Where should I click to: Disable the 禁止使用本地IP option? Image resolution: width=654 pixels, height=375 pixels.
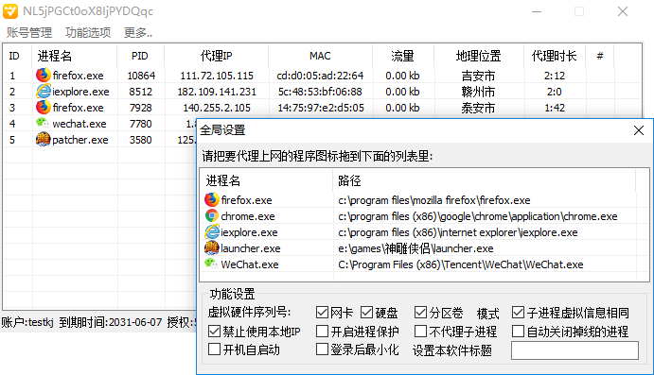(x=214, y=332)
